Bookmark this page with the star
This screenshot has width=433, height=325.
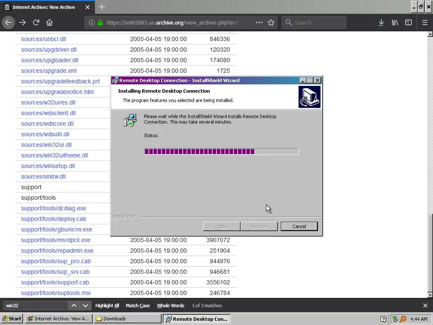pos(271,23)
